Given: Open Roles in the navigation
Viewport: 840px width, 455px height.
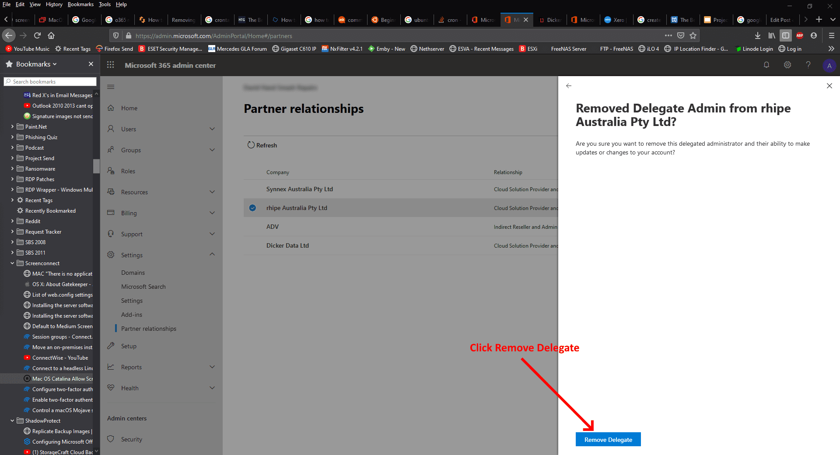Looking at the screenshot, I should (128, 171).
